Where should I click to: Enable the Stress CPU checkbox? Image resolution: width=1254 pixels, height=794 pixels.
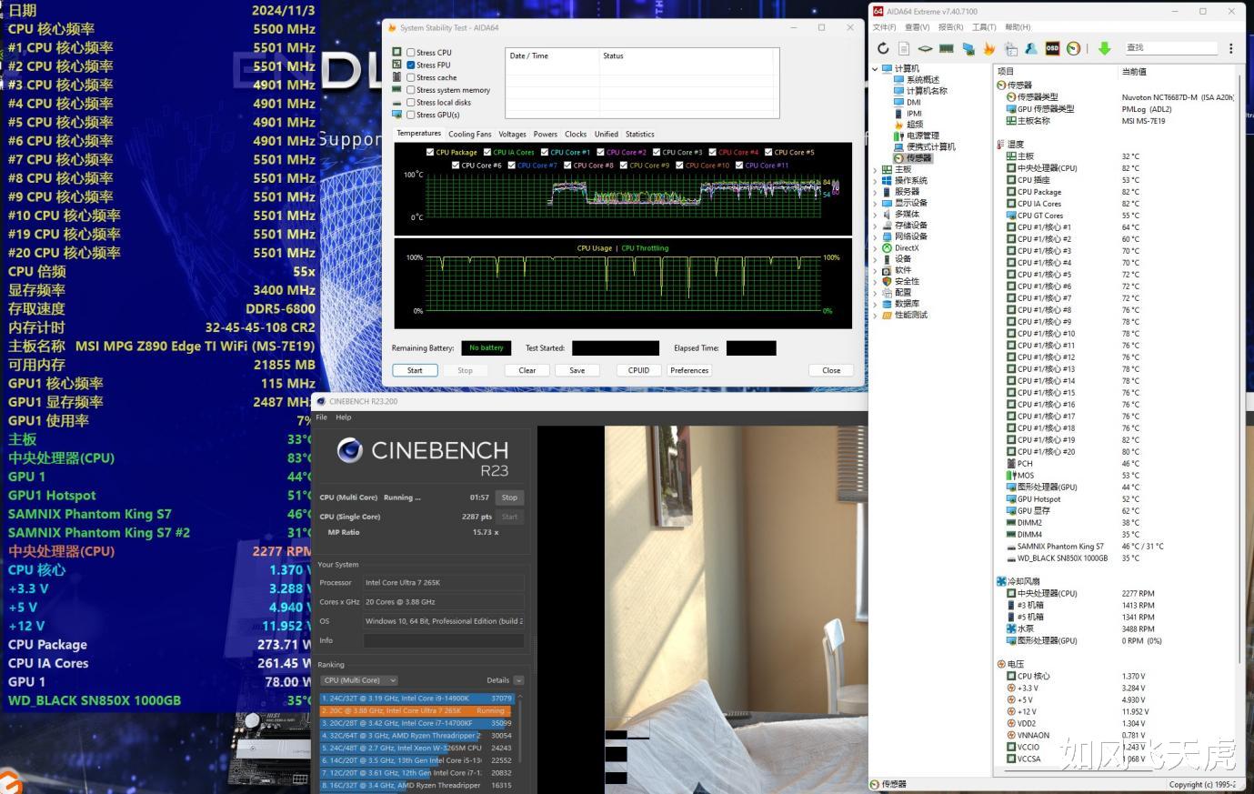411,53
